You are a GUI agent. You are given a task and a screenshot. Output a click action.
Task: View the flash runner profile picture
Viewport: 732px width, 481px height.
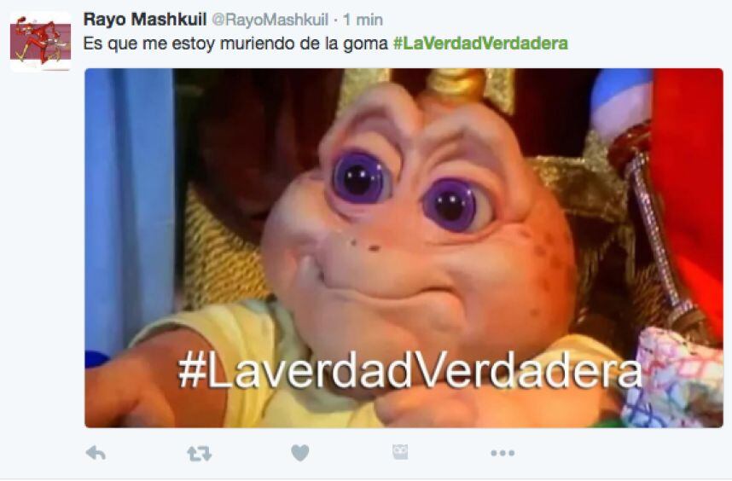click(x=41, y=42)
